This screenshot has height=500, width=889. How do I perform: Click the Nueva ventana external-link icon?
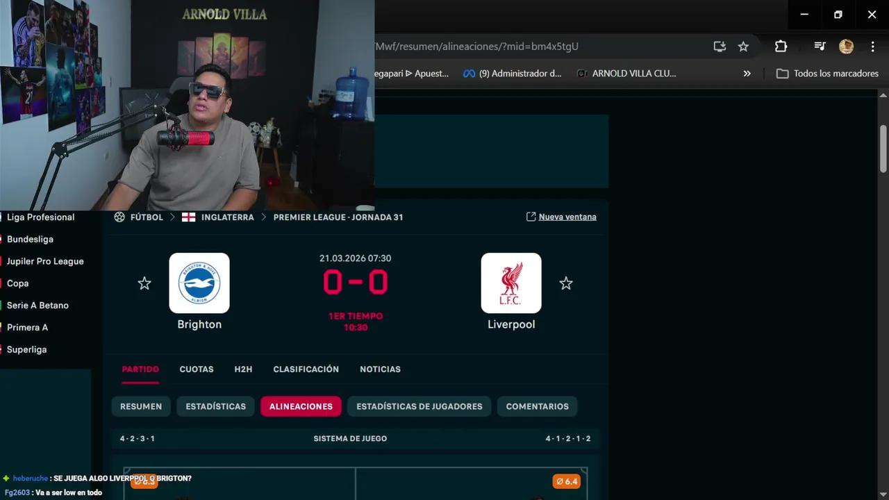pos(531,217)
